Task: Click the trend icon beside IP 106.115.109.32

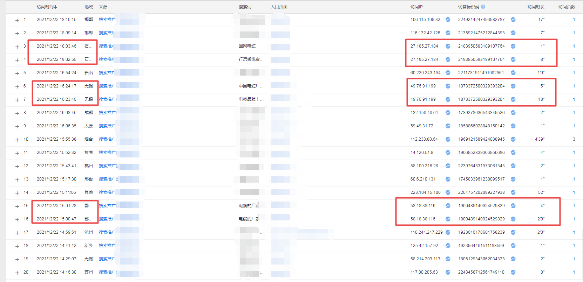Action: (448, 20)
